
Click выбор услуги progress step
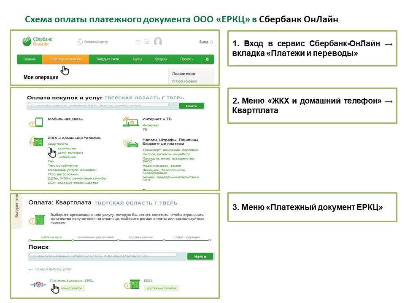(51, 237)
